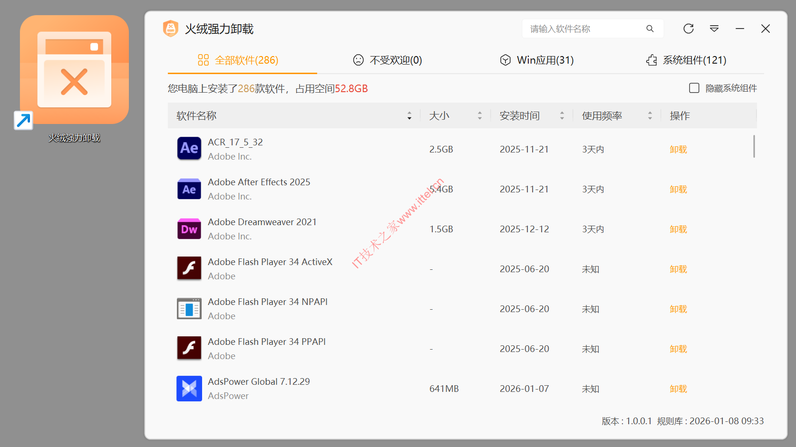Screen dimensions: 796x447
Task: Sort by 安装时间 column sort arrows
Action: tap(562, 116)
